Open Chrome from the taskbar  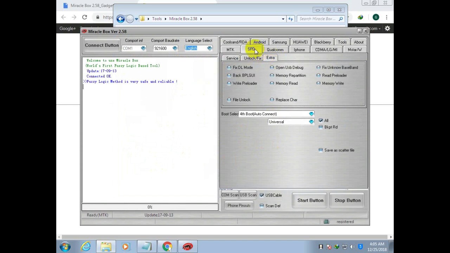[167, 247]
